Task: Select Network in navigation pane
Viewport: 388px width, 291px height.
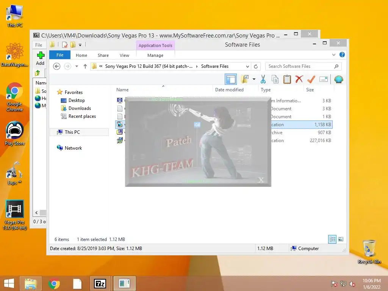Action: [73, 148]
